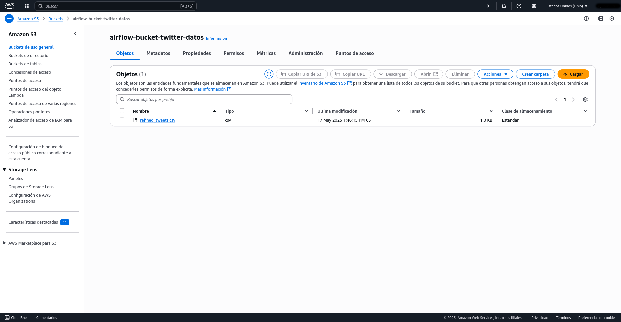621x322 pixels.
Task: Click the Descargar button
Action: point(392,74)
